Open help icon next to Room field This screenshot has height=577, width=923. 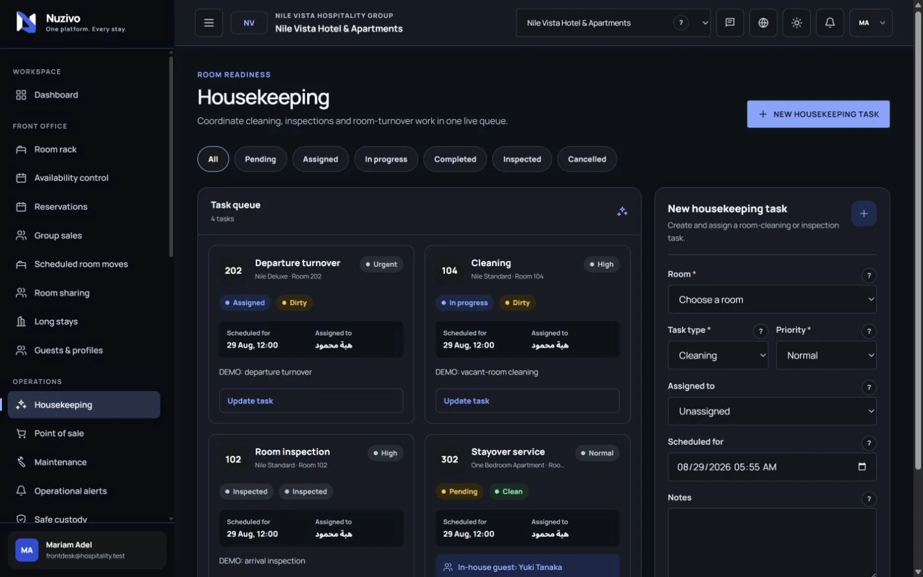click(x=869, y=275)
